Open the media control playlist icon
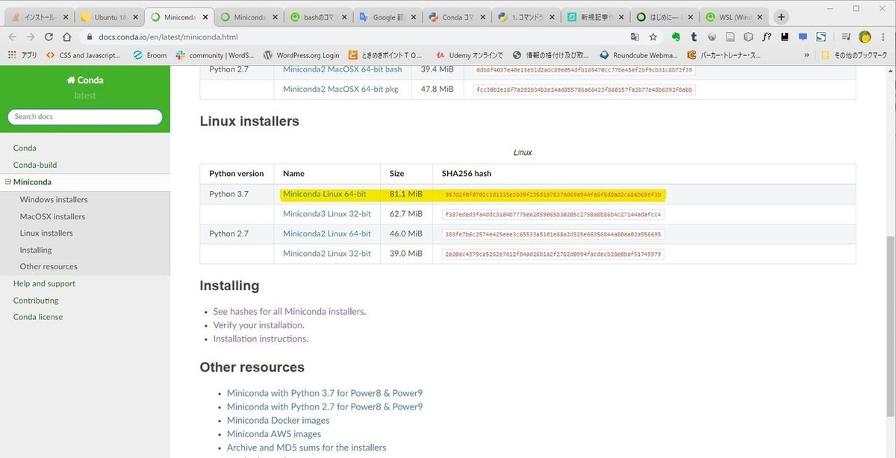This screenshot has width=896, height=458. pyautogui.click(x=847, y=37)
